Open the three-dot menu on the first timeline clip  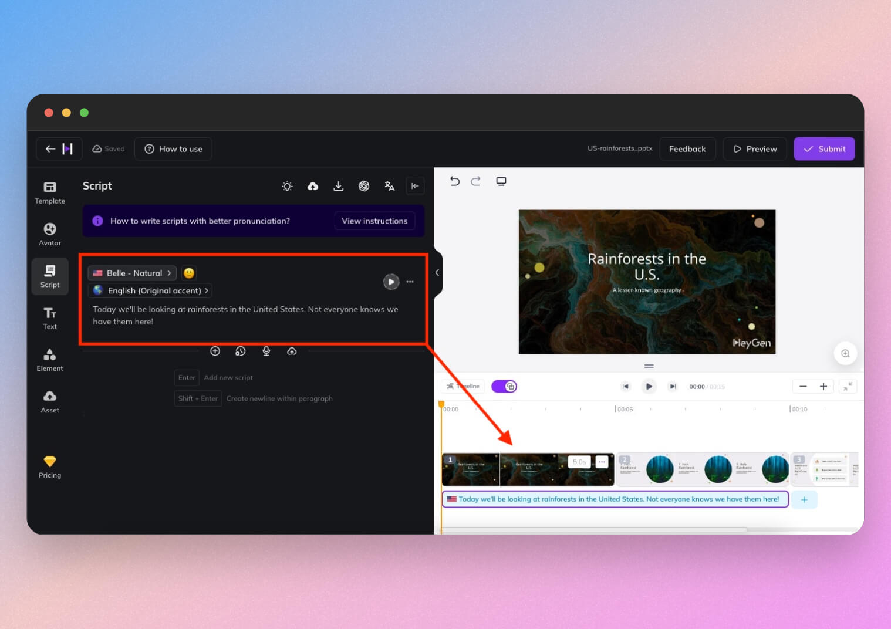[602, 462]
